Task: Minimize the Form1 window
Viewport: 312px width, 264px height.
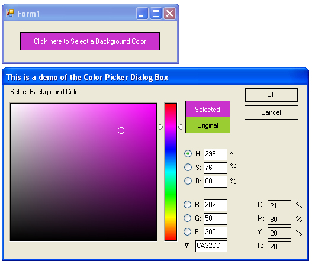Action: click(142, 14)
